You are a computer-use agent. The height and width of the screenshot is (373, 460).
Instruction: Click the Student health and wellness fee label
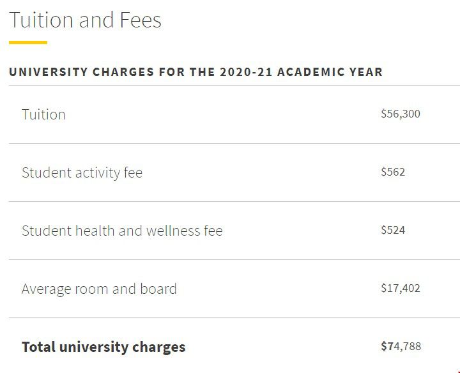tap(122, 231)
